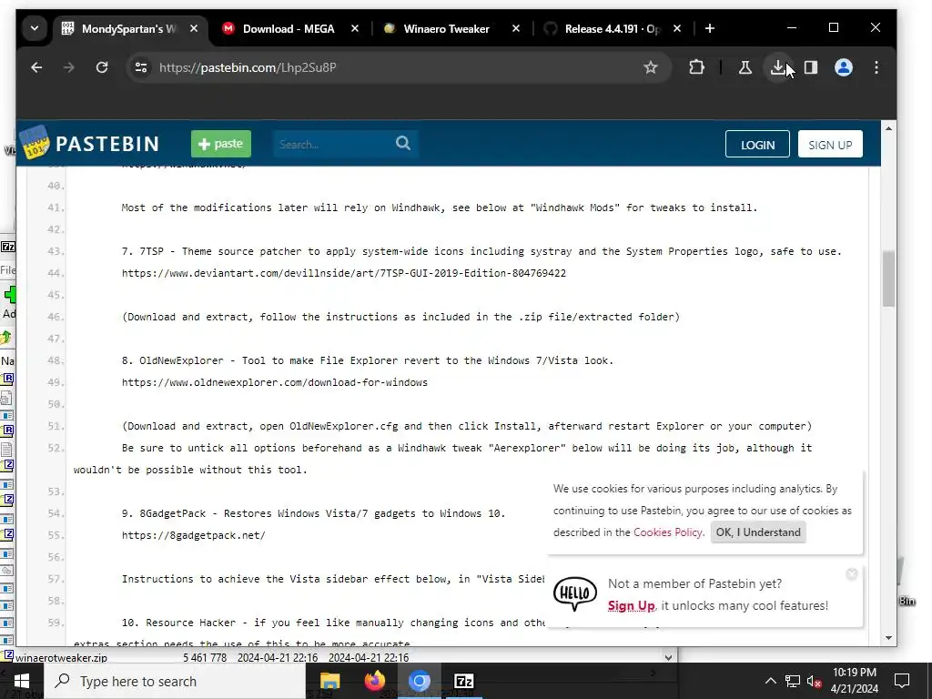Click the line "10. Resource Hacker"
This screenshot has height=699, width=932.
[333, 623]
